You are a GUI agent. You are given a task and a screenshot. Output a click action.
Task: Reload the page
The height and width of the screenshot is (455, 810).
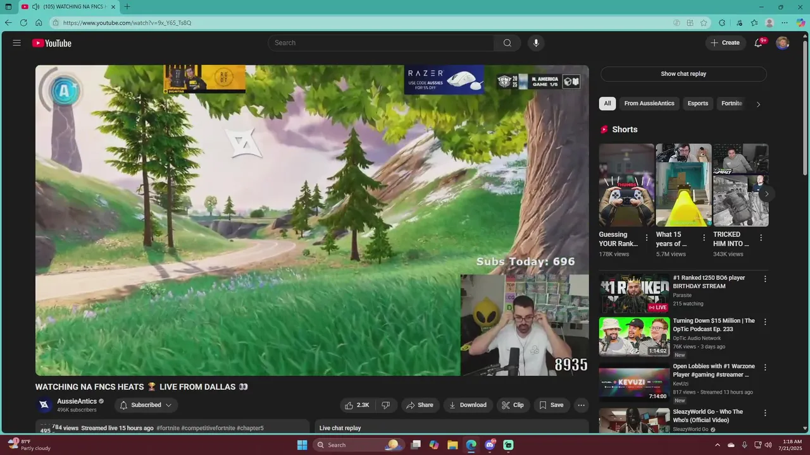point(23,23)
